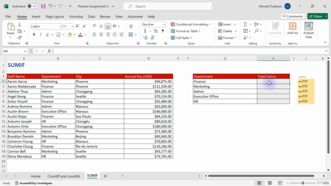
Task: Switch to Normal view in status bar
Action: 259,183
